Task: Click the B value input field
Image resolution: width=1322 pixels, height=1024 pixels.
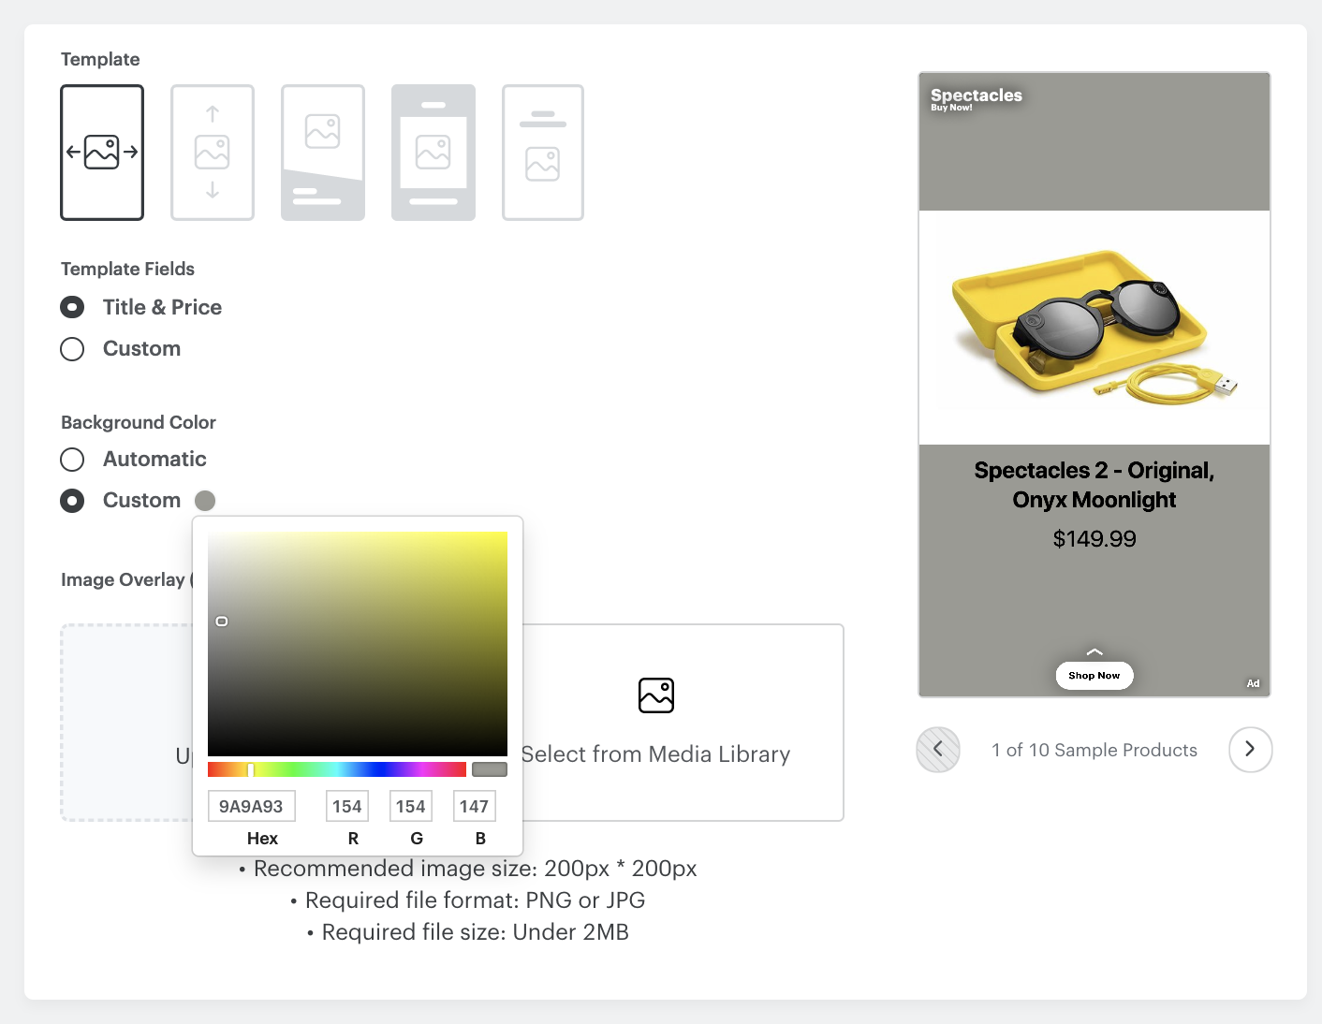Action: click(474, 806)
